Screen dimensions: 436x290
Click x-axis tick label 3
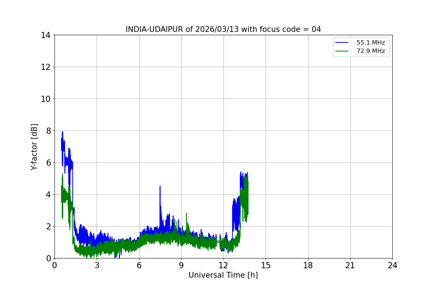97,265
